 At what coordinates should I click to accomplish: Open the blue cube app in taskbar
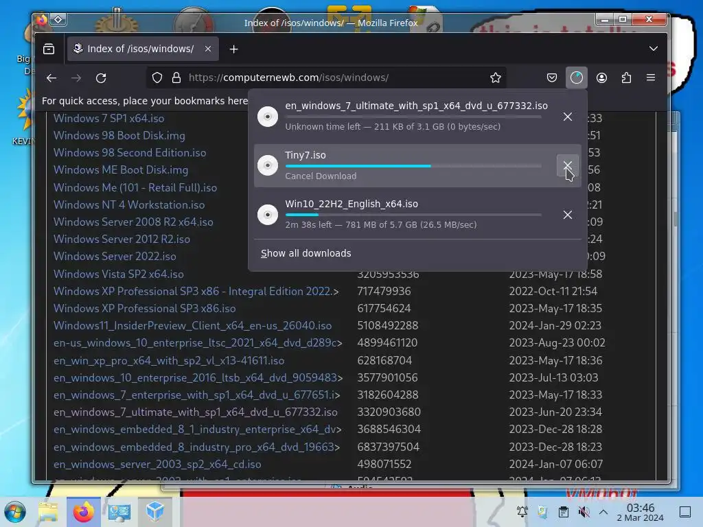(x=154, y=512)
